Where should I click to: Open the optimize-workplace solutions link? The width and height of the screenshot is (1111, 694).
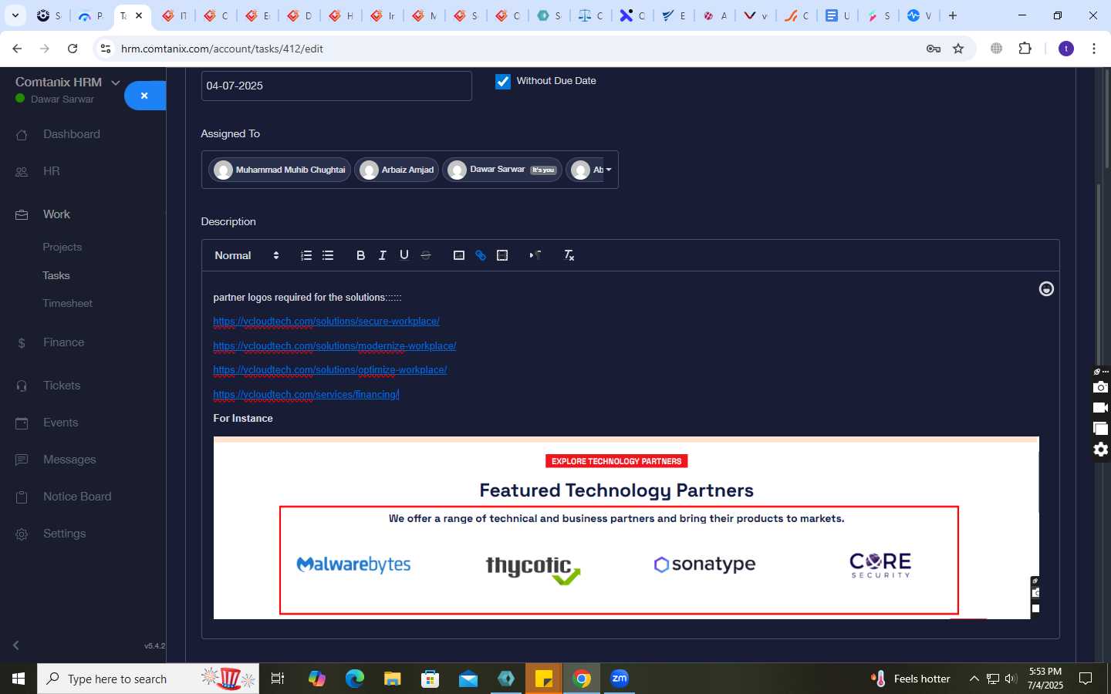click(330, 370)
